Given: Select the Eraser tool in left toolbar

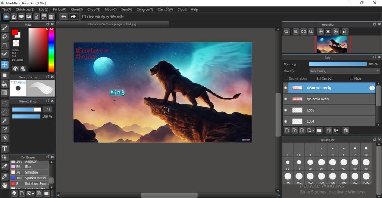Looking at the screenshot, I should (x=4, y=37).
